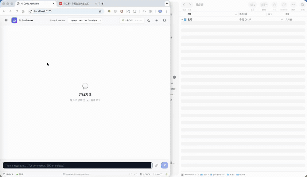Viewport: 307px width, 177px height.
Task: Click 桌面 in Finder path bar
Action: tap(230, 175)
